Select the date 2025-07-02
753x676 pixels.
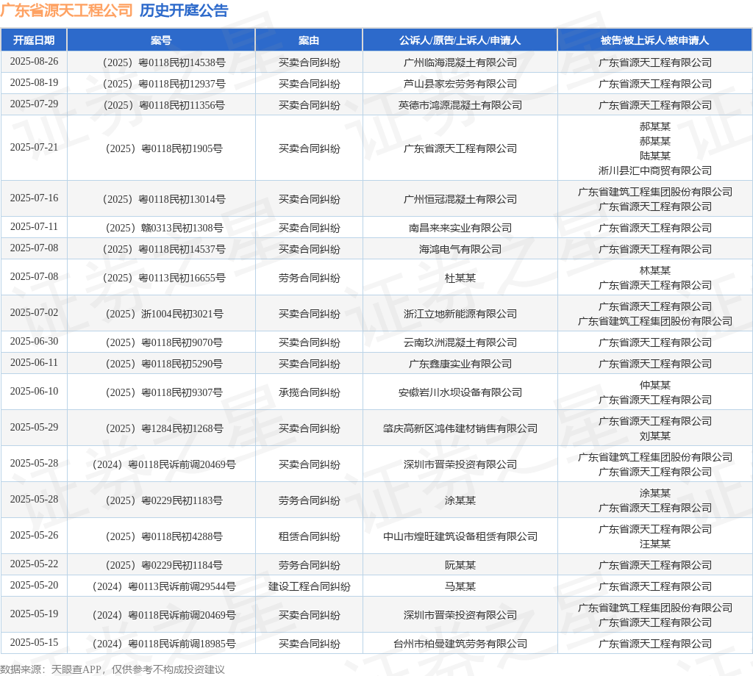pyautogui.click(x=34, y=312)
